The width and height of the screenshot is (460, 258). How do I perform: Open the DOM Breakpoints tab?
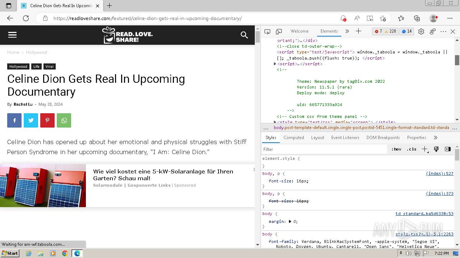[383, 138]
